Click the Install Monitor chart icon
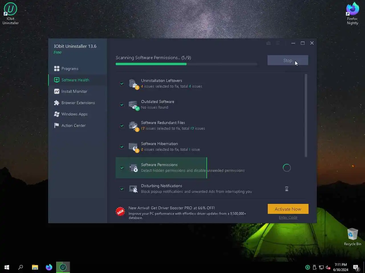Image resolution: width=365 pixels, height=273 pixels. tap(57, 91)
